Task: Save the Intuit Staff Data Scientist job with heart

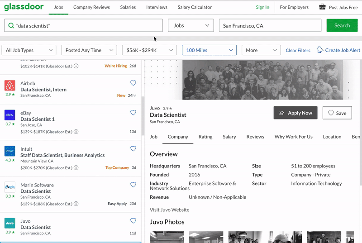Action: (x=133, y=148)
